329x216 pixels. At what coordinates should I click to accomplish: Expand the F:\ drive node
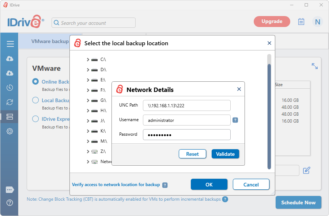pyautogui.click(x=88, y=90)
